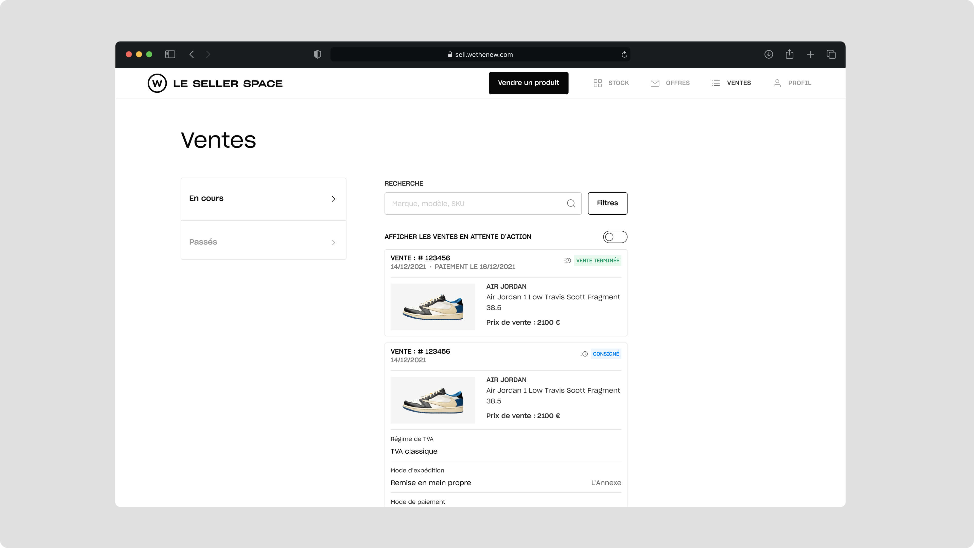Image resolution: width=974 pixels, height=548 pixels.
Task: Click the Wethenew W logo
Action: click(157, 83)
